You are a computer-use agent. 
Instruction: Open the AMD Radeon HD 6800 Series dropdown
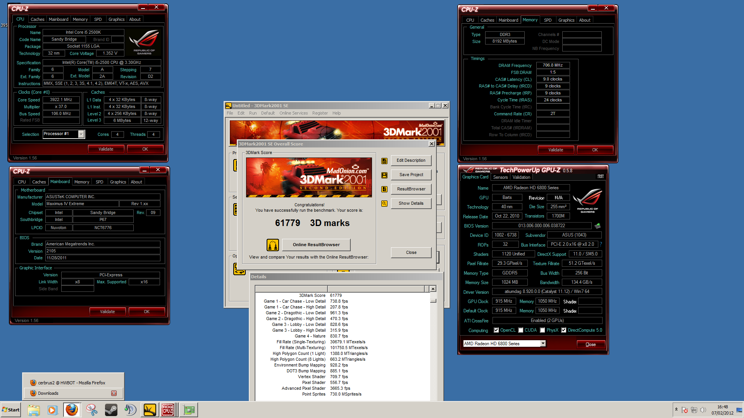coord(543,343)
